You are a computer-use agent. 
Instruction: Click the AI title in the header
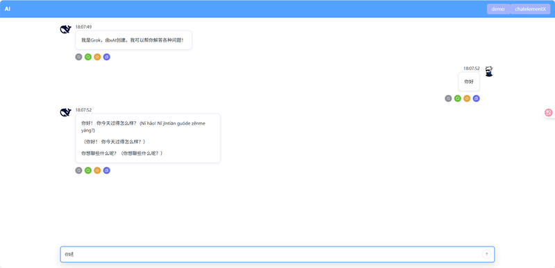8,9
